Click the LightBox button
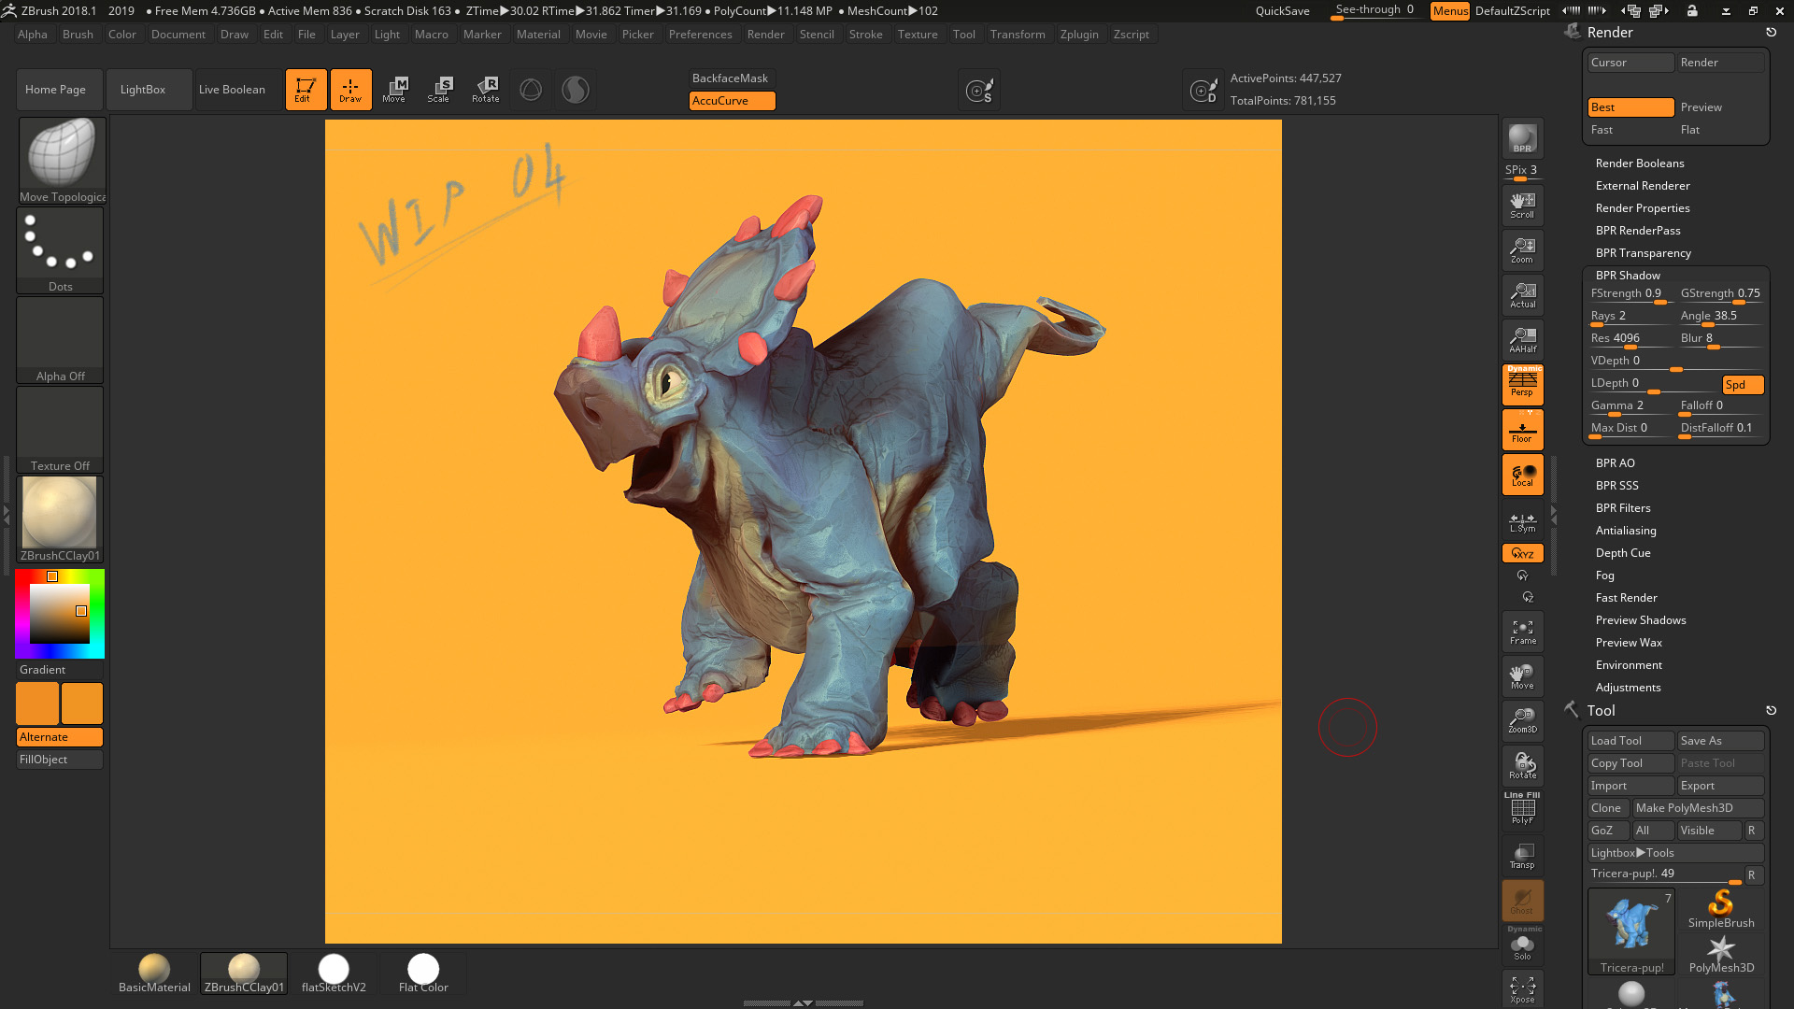This screenshot has width=1794, height=1009. [149, 90]
